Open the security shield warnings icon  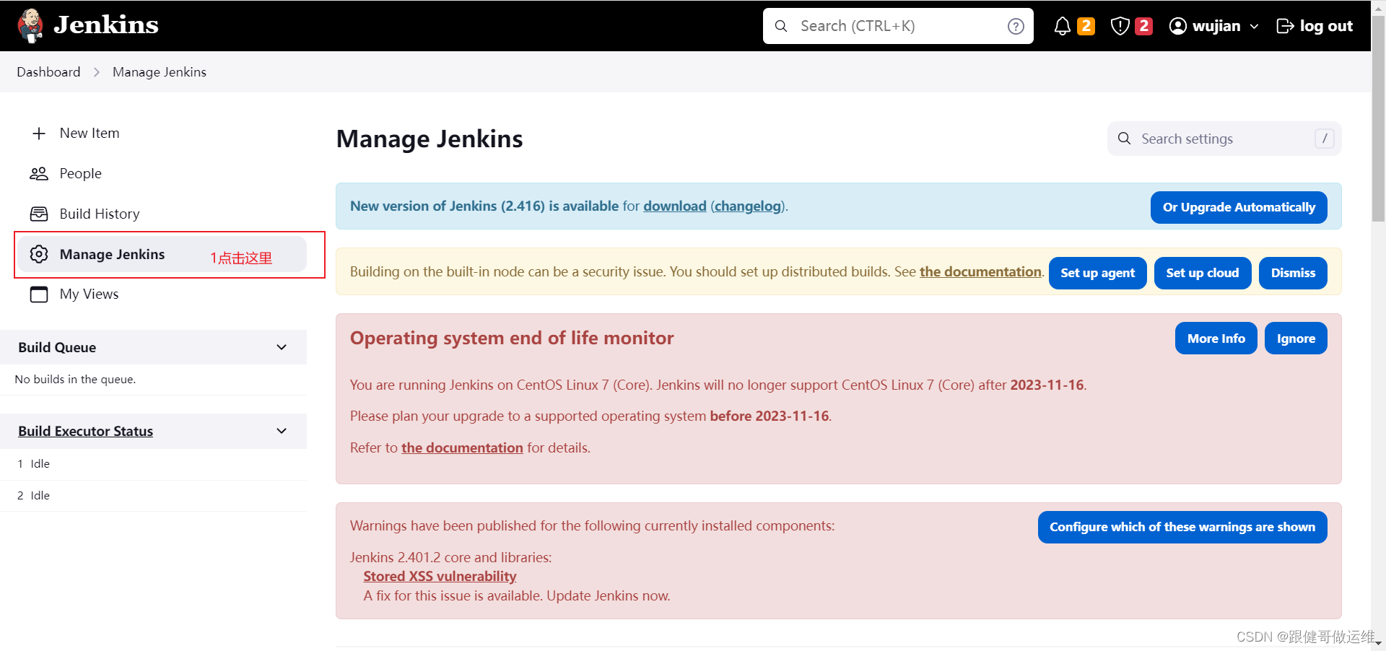tap(1120, 27)
